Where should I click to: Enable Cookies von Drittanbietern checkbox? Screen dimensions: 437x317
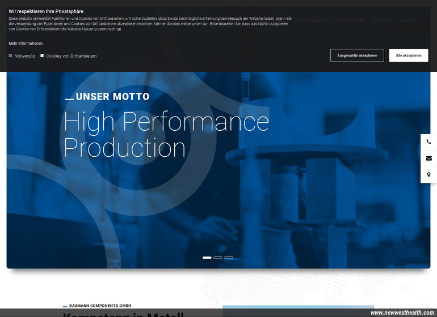[x=42, y=55]
